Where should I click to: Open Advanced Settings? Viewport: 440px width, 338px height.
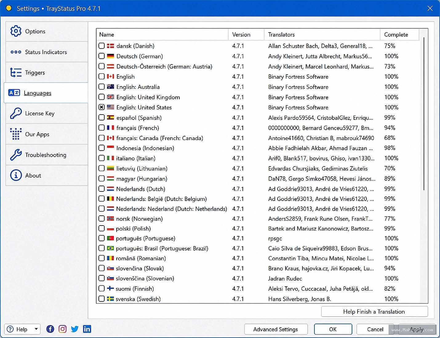coord(276,329)
